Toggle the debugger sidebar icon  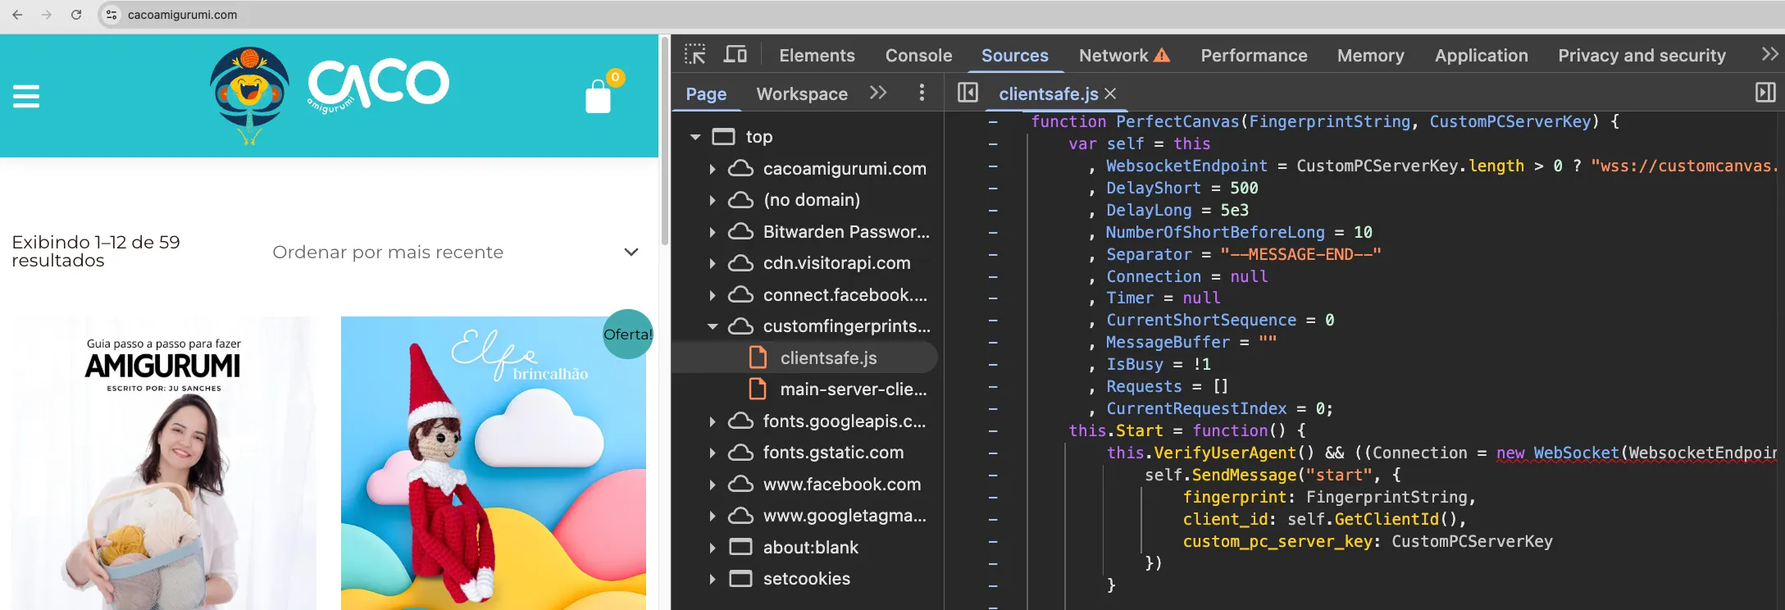pyautogui.click(x=1765, y=93)
